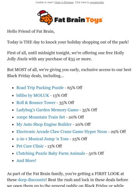Image resolution: width=140 pixels, height=187 pixels.
Task: Open the Pet Care Clinic link
Action: [x=30, y=146]
